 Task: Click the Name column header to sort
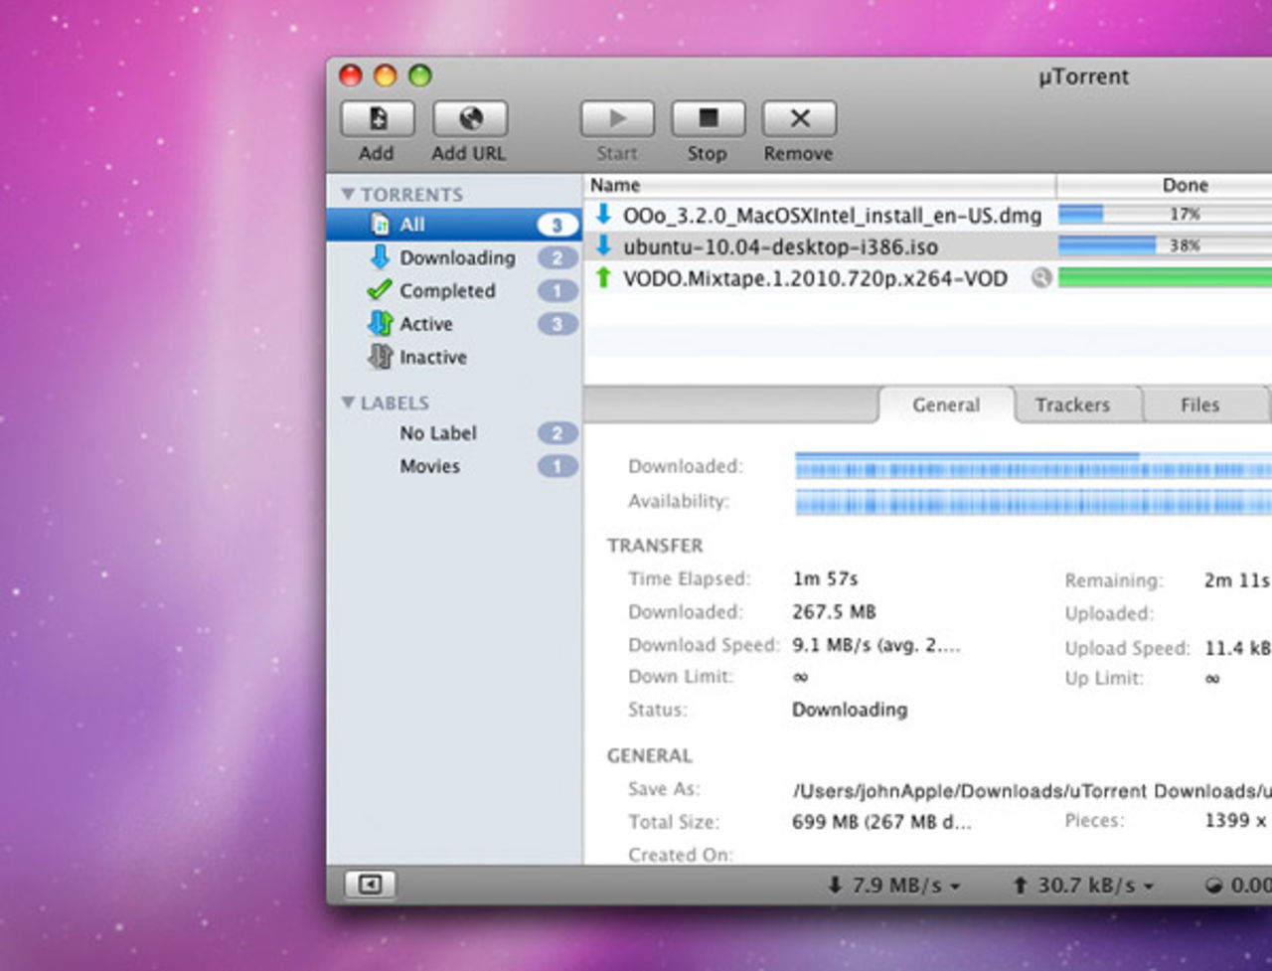tap(614, 185)
